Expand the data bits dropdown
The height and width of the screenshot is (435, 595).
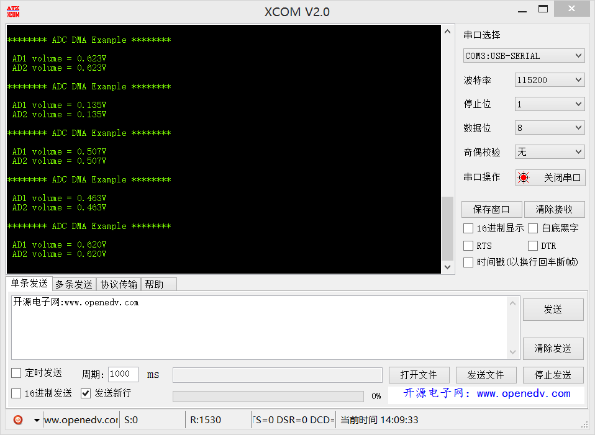[550, 128]
